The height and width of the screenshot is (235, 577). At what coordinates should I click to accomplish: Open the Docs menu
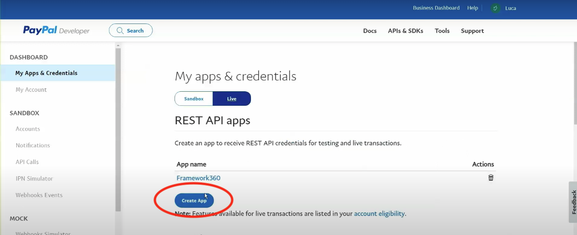[x=369, y=31]
